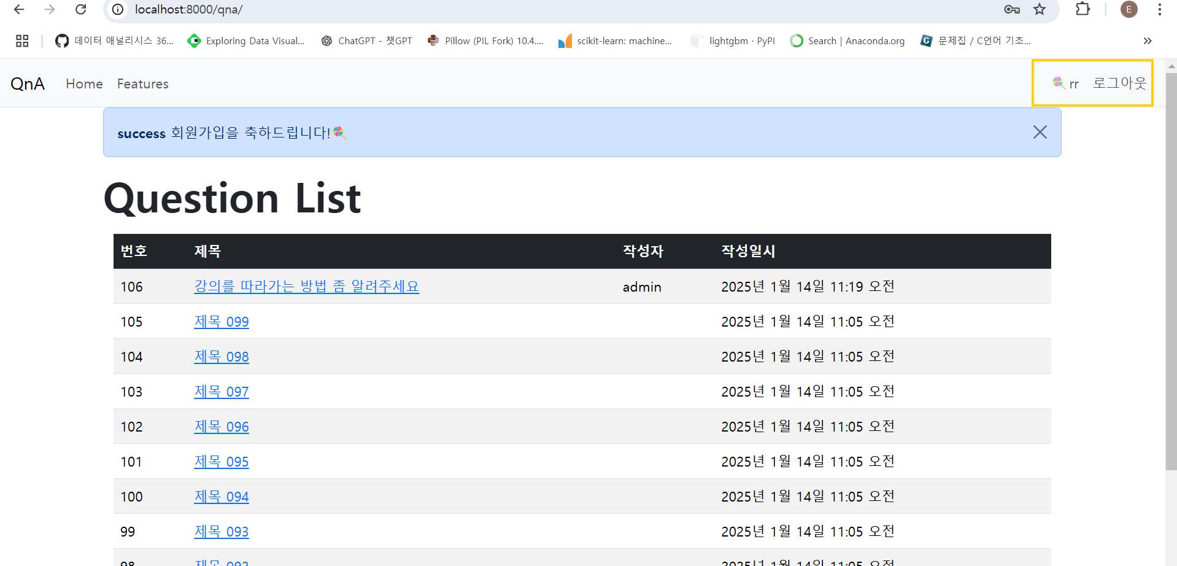This screenshot has width=1177, height=566.
Task: Click the 제목 column header
Action: (207, 251)
